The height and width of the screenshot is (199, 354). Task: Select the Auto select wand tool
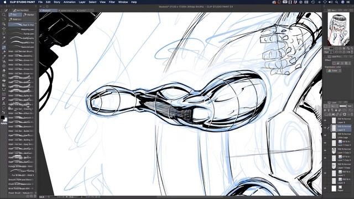coord(4,38)
